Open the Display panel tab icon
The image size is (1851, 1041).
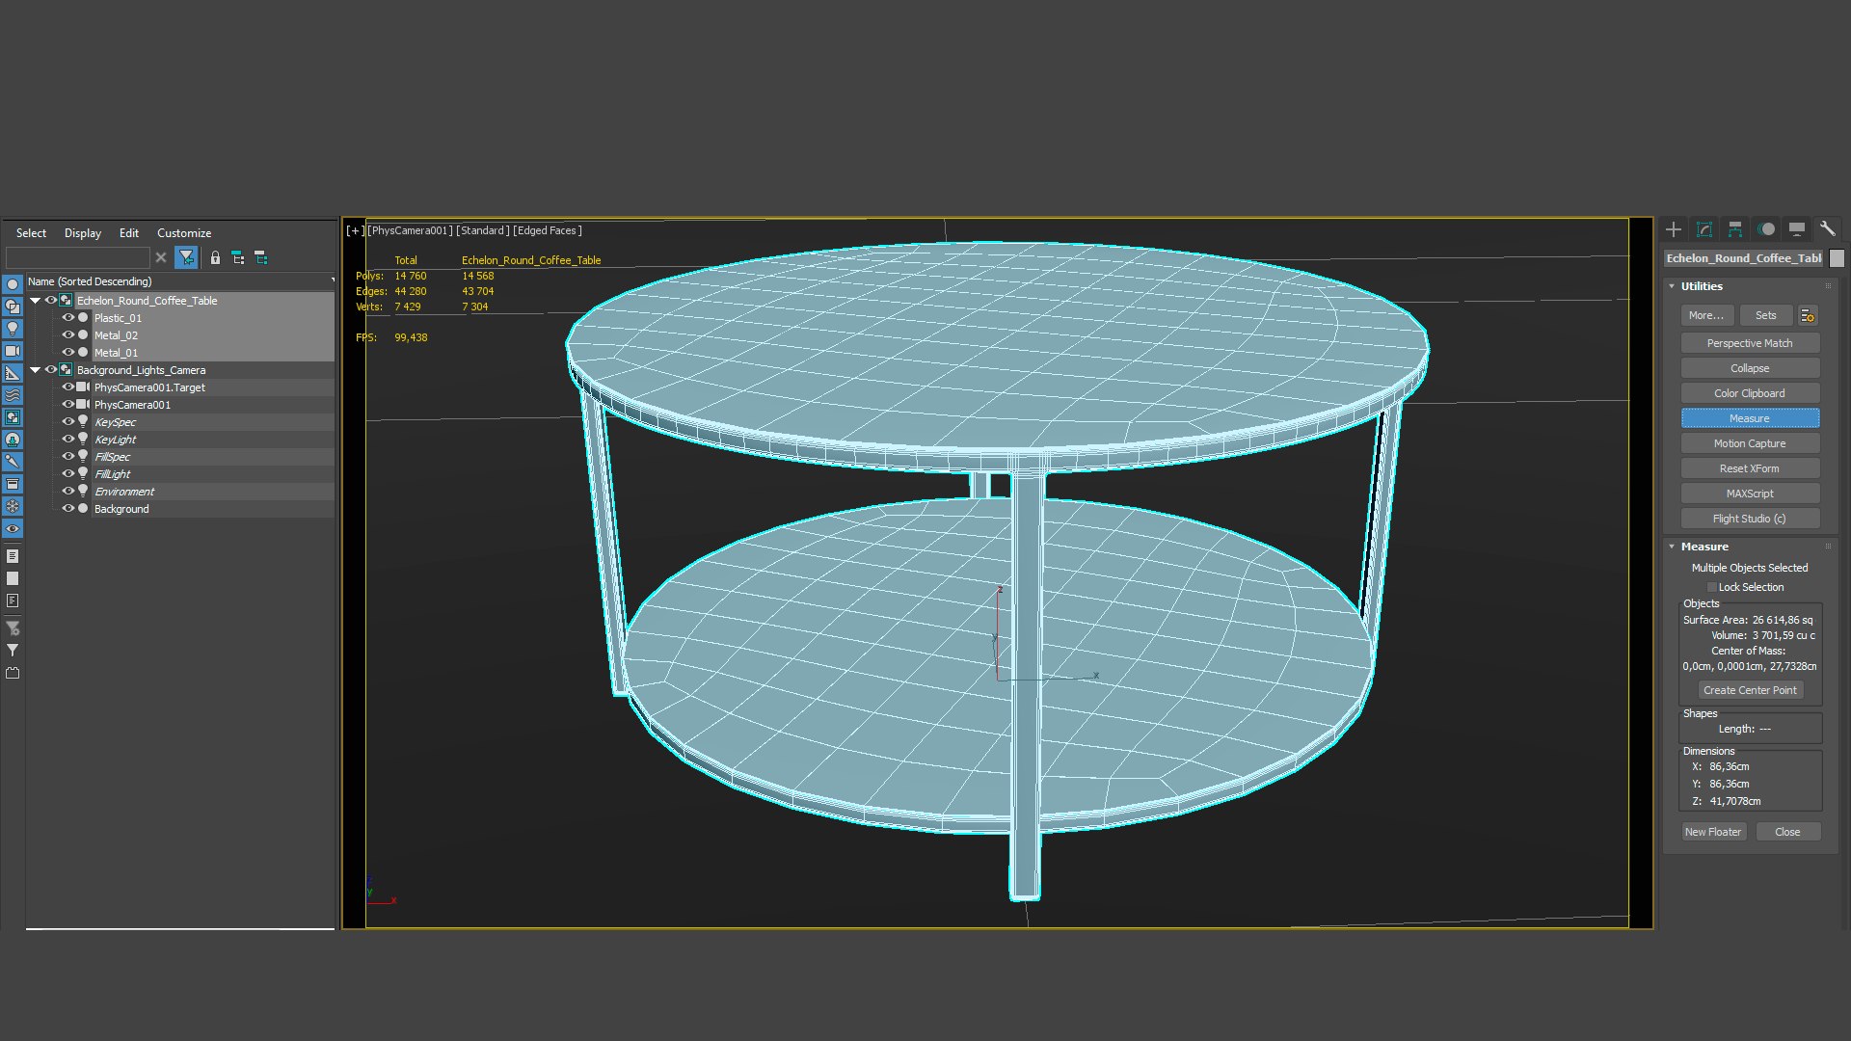1797,229
